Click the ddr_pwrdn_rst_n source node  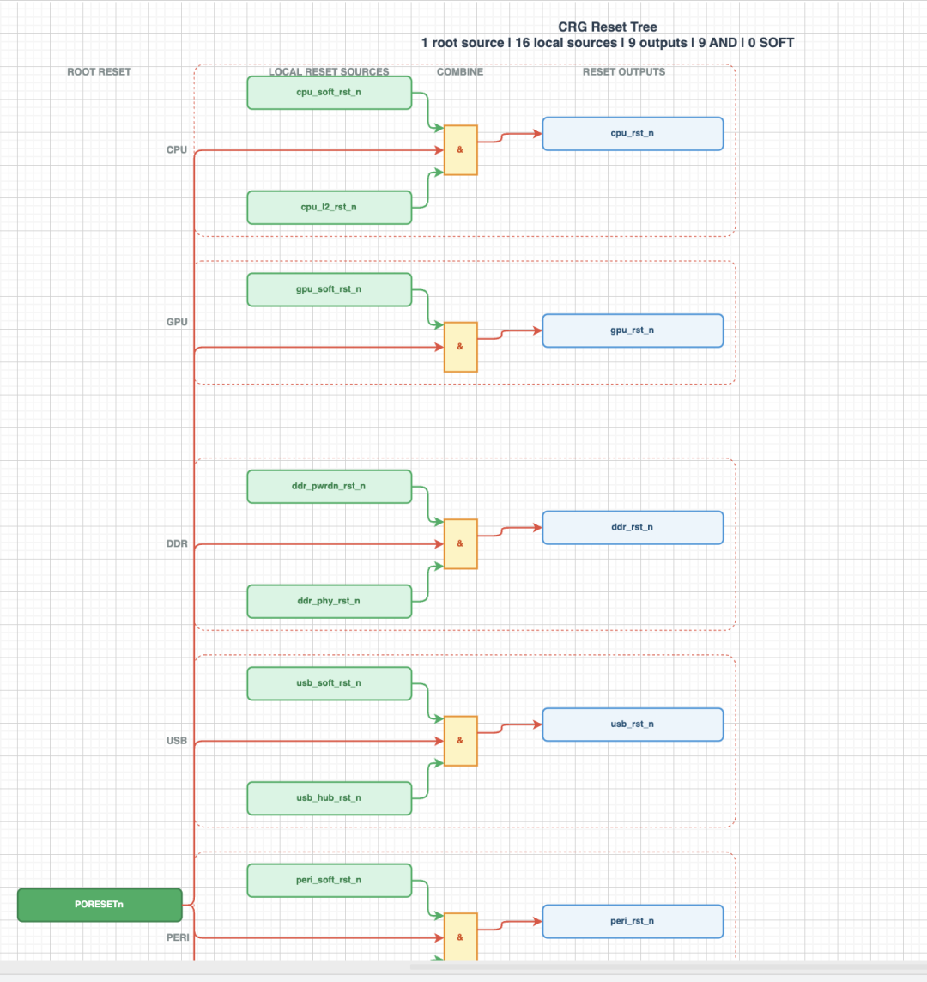click(330, 487)
